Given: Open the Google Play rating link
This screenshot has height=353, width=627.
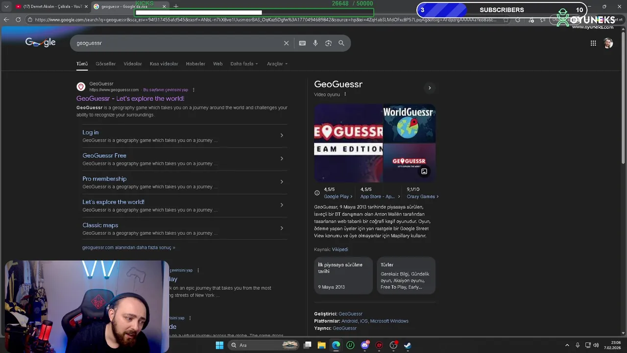Looking at the screenshot, I should tap(338, 197).
